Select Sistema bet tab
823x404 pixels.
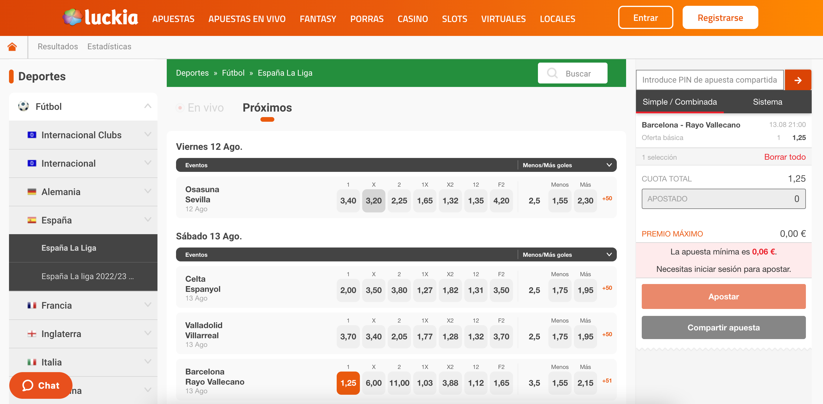[x=767, y=102]
